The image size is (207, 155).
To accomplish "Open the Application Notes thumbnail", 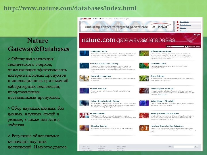I will [84, 53].
